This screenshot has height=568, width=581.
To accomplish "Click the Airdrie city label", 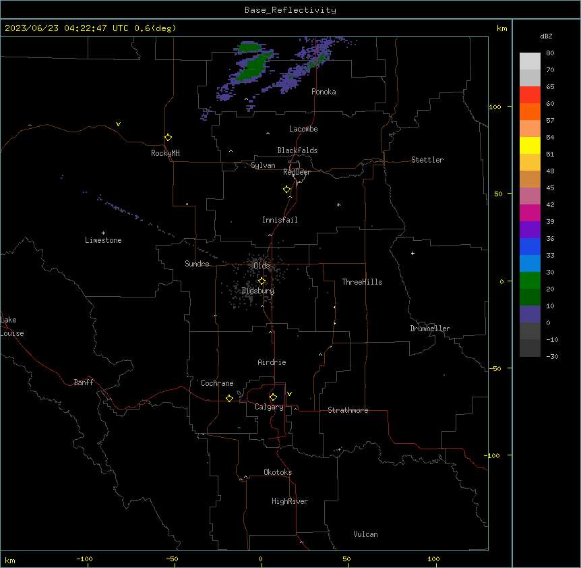I will point(272,362).
